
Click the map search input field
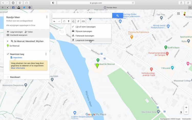82,16
